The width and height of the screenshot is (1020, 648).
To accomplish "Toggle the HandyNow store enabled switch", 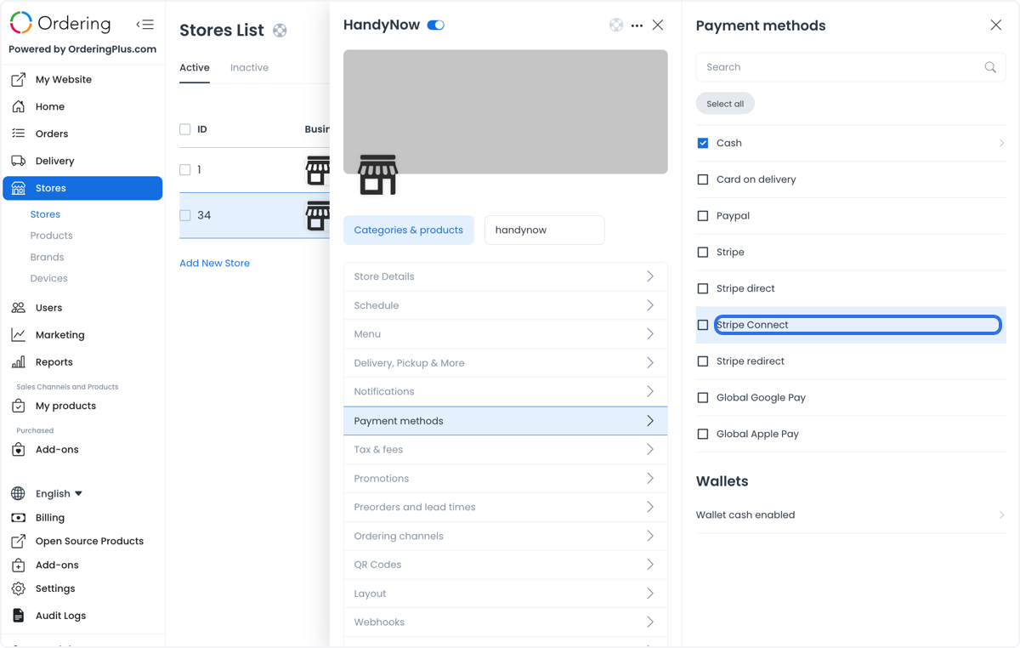I will pyautogui.click(x=436, y=25).
